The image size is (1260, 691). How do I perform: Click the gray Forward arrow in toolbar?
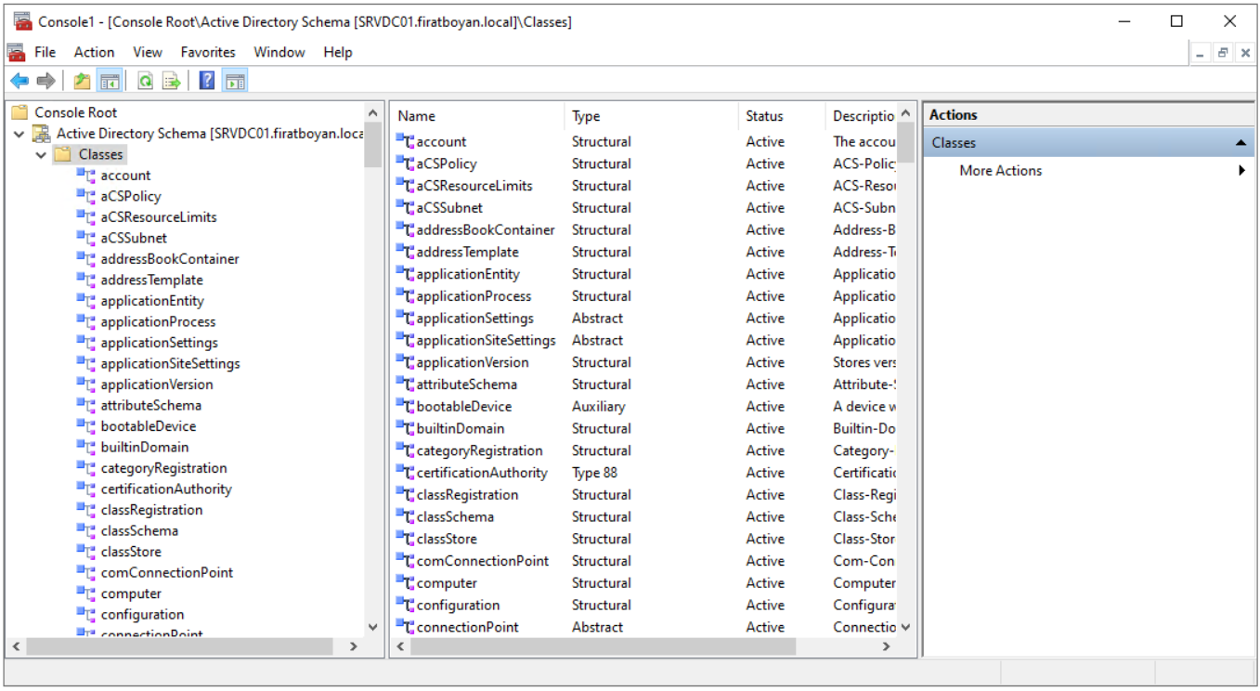(x=45, y=81)
